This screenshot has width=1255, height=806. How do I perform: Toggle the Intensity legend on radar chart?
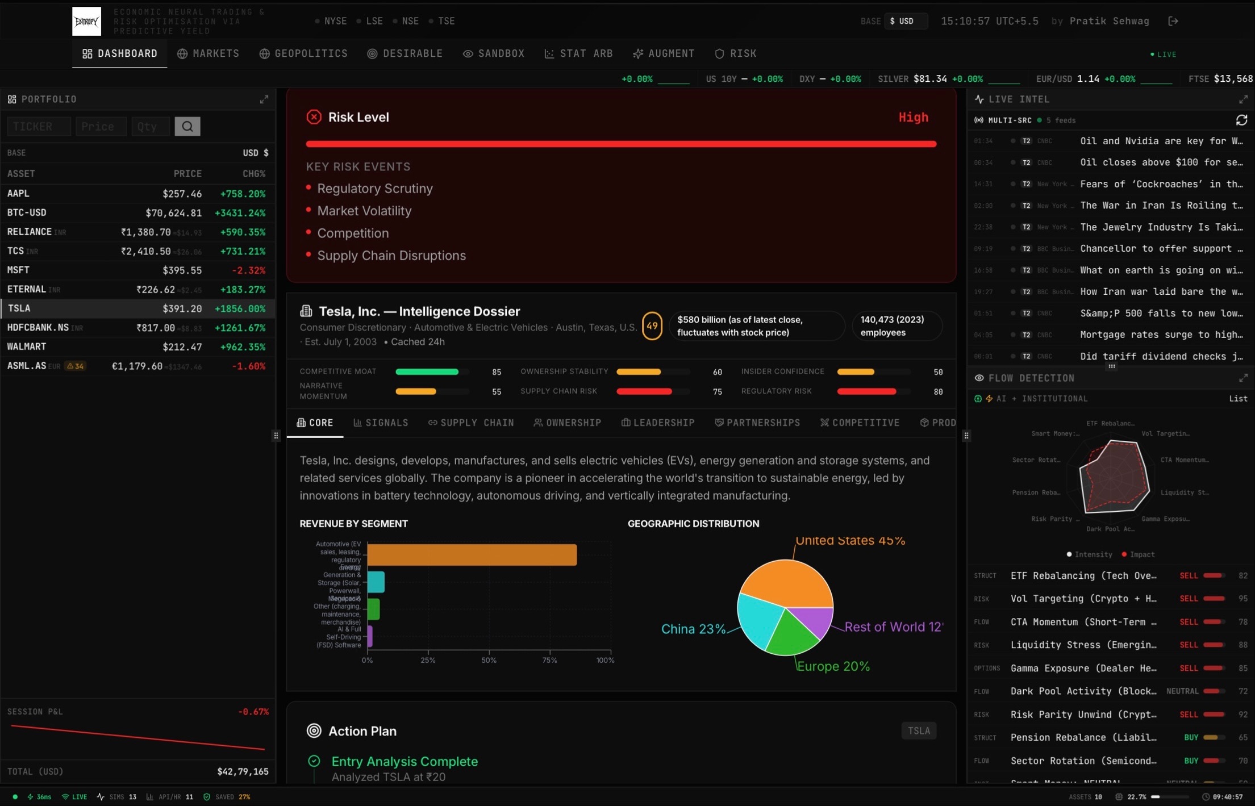pyautogui.click(x=1089, y=554)
